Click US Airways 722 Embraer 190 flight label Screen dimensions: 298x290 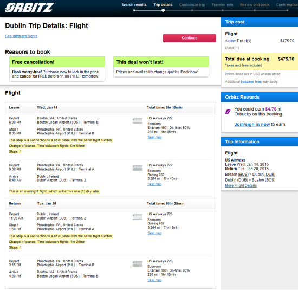[x=160, y=118]
